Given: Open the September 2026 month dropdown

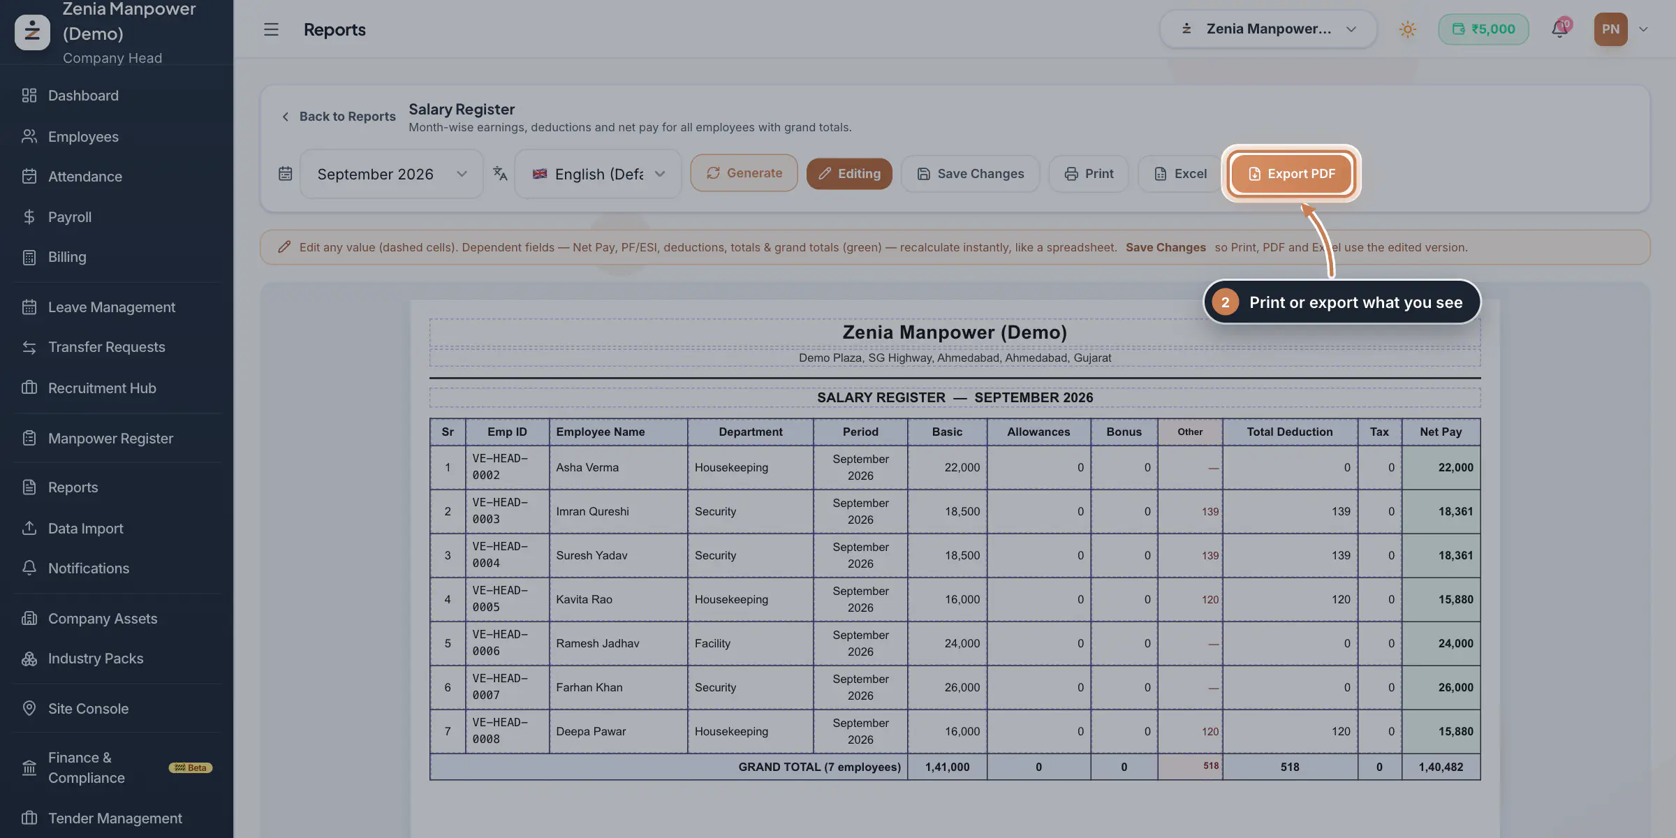Looking at the screenshot, I should [x=392, y=174].
